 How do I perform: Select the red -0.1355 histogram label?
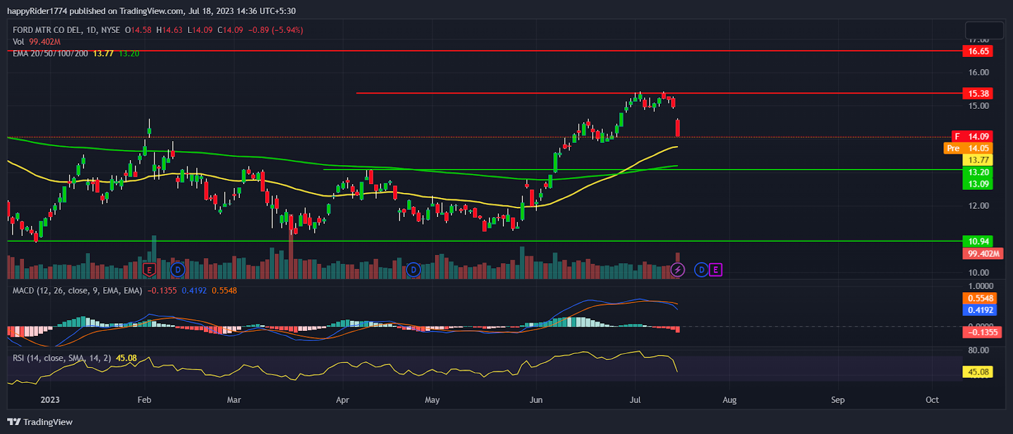click(x=982, y=332)
